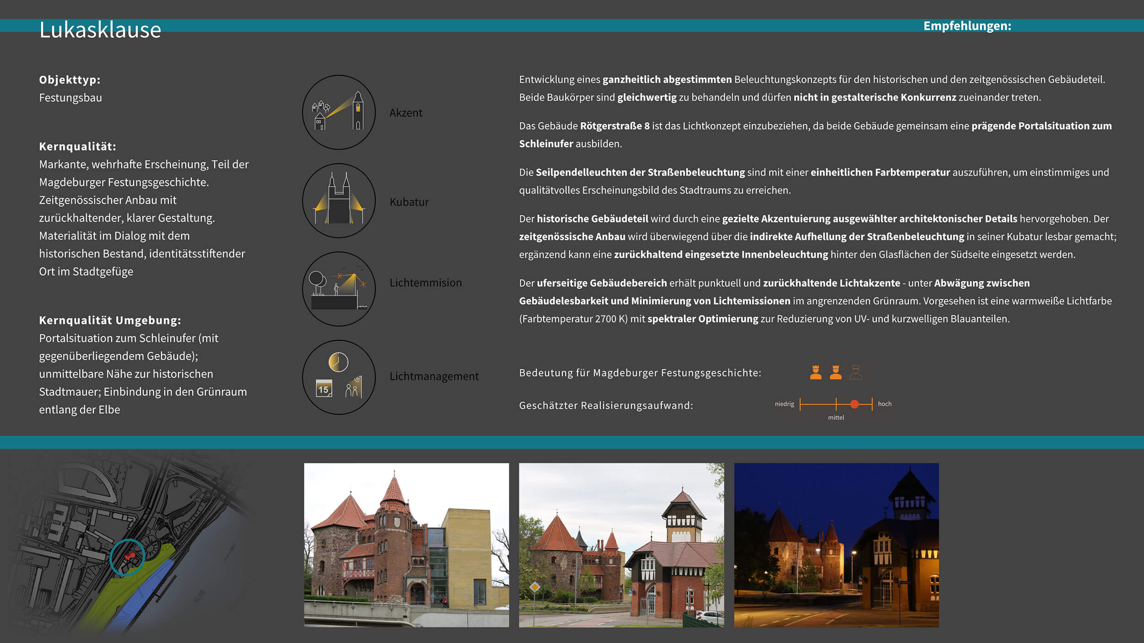This screenshot has width=1144, height=643.
Task: Click the Lichtmanagement clock and calendar icon
Action: (339, 377)
